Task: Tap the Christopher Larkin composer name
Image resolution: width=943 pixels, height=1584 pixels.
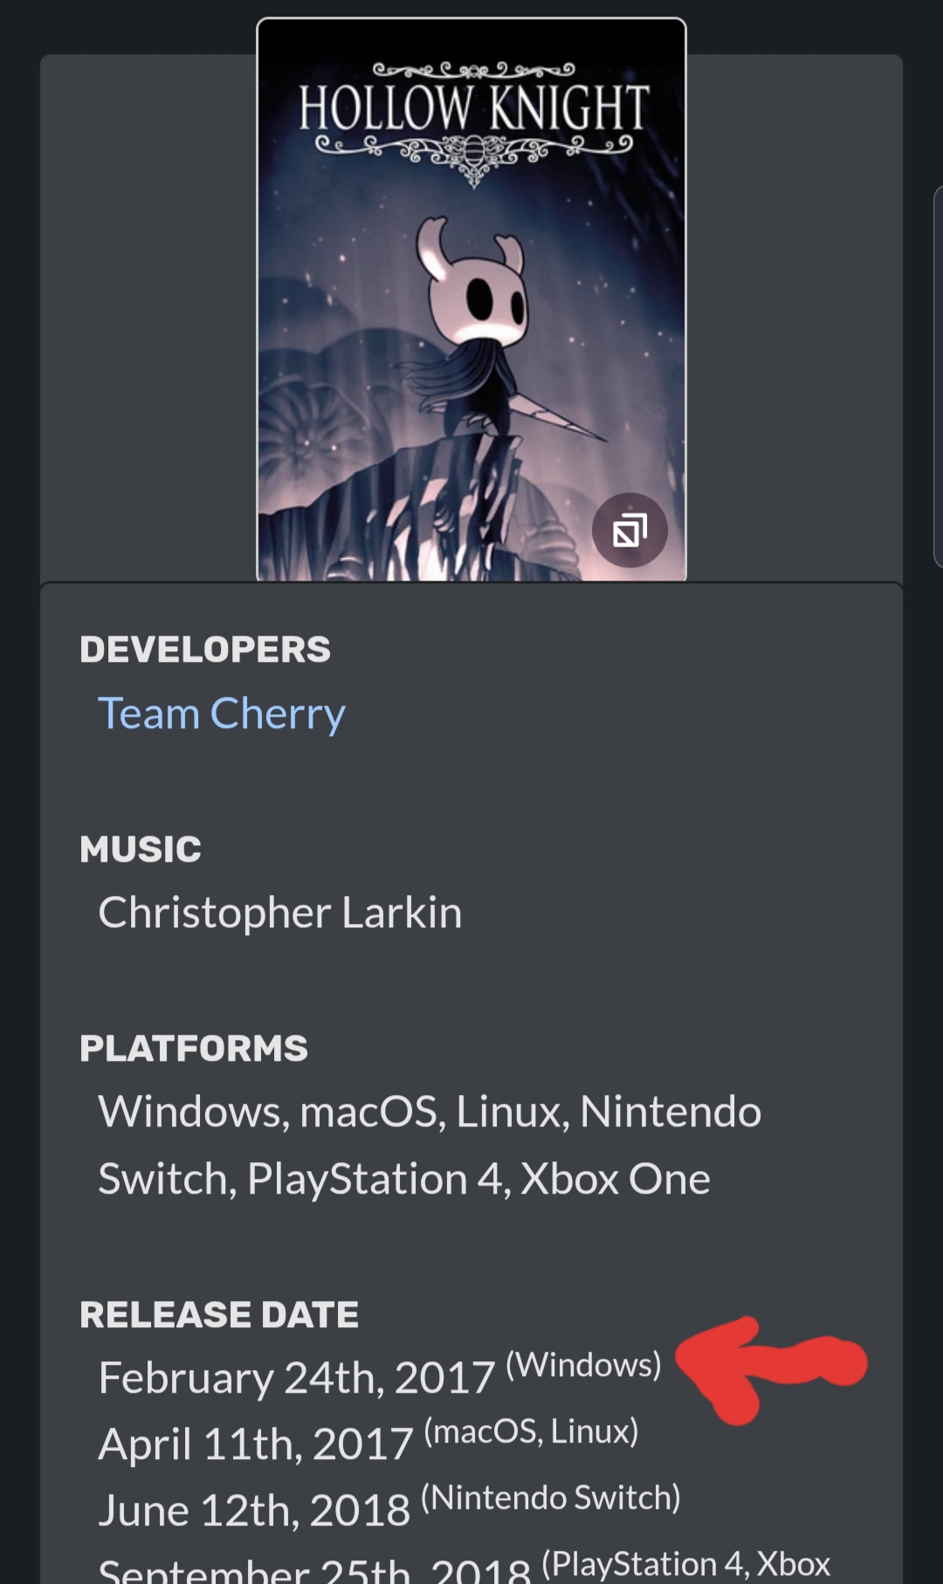Action: click(280, 913)
